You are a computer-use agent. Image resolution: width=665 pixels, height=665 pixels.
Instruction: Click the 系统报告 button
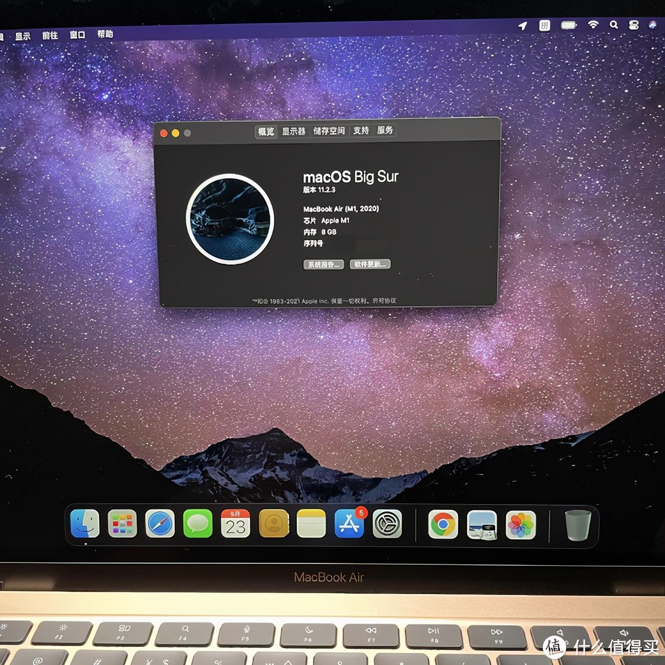[324, 265]
